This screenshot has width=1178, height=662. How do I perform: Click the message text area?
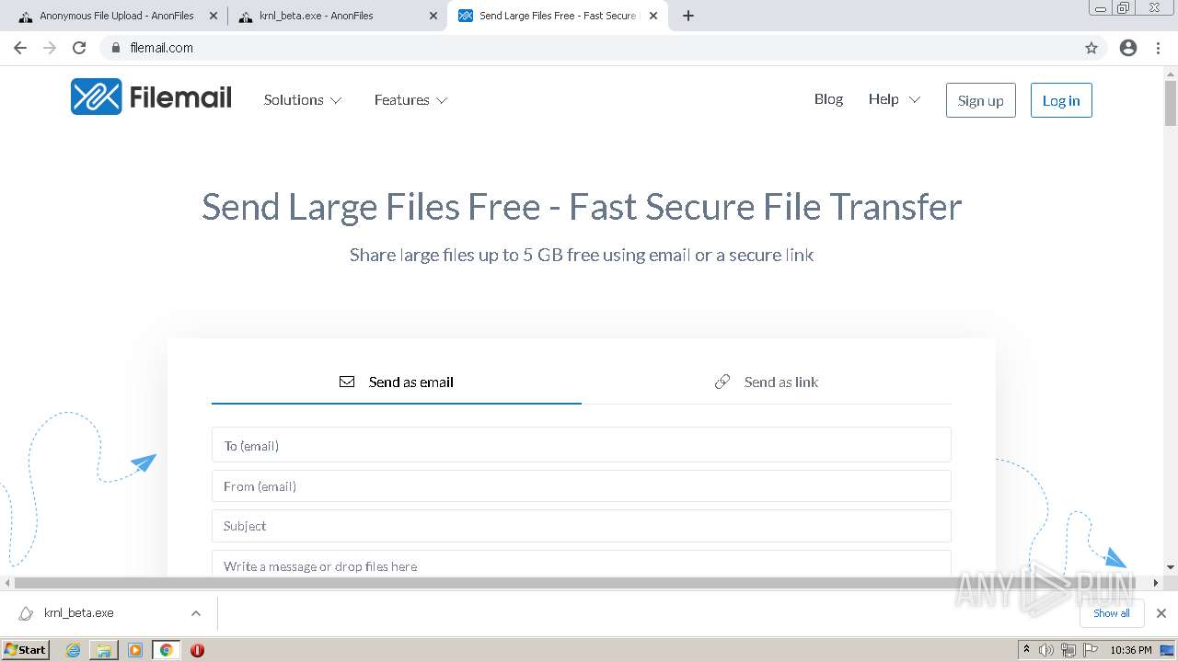582,564
